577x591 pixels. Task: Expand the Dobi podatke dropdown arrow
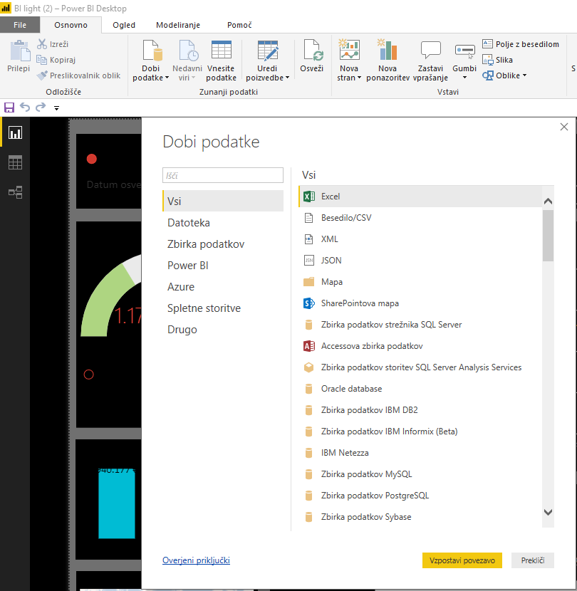pyautogui.click(x=167, y=78)
